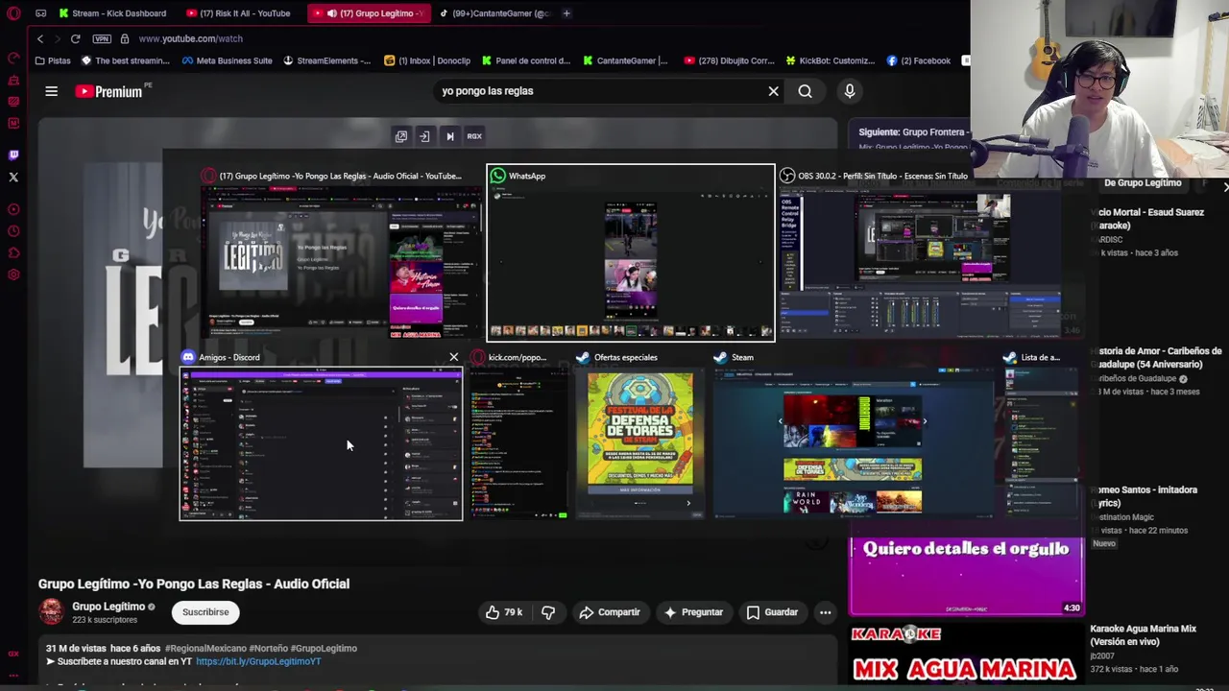Clear the YouTube search text with X
The image size is (1229, 691).
[773, 91]
